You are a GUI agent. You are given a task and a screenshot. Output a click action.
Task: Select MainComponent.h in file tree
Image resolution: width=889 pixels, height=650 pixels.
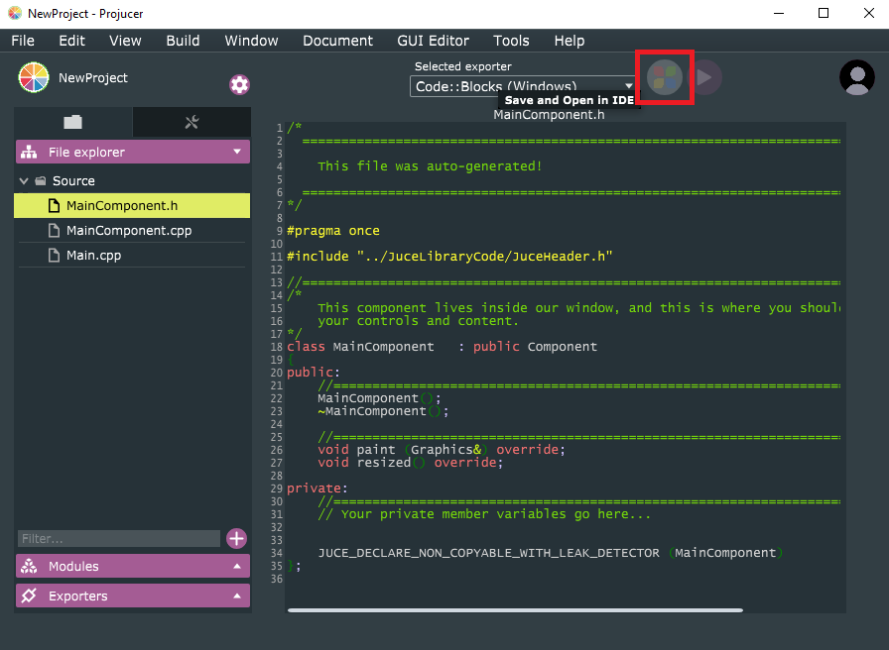[132, 205]
